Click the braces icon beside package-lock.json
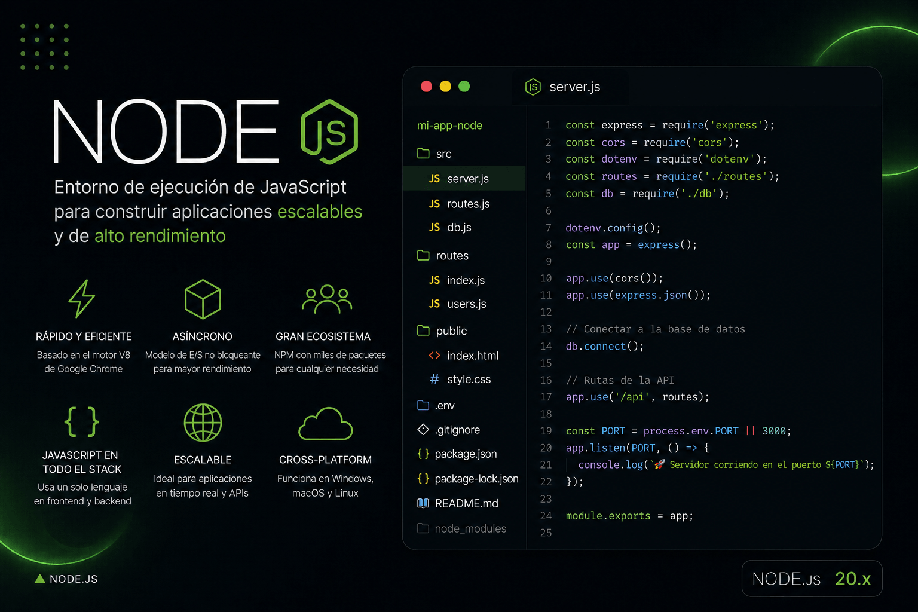The image size is (918, 612). (423, 478)
